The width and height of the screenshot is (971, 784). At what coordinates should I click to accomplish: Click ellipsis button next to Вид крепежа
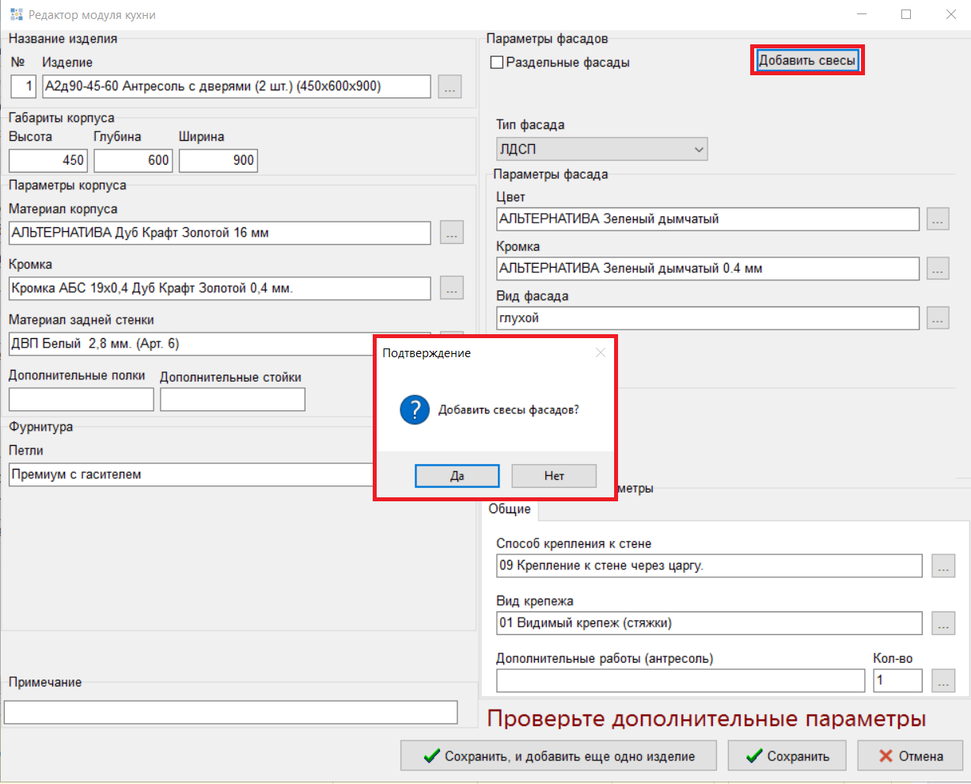943,623
